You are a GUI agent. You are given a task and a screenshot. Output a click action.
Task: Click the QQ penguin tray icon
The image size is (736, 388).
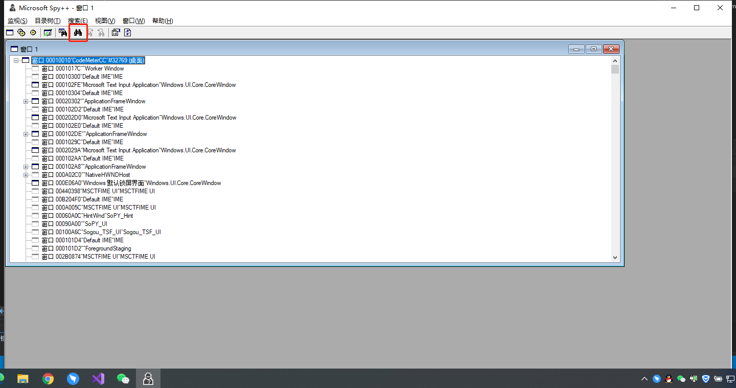click(x=669, y=379)
